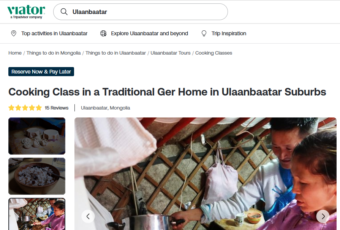
Task: Open Explore Ulaanbaatar and beyond menu
Action: pos(149,33)
